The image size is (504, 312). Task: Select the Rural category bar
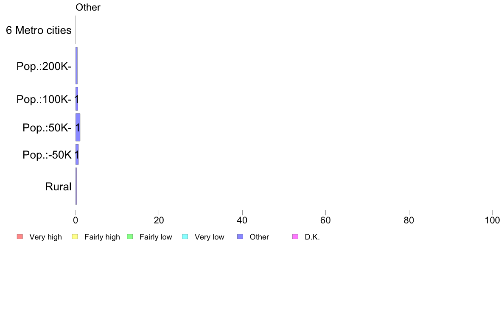coord(76,186)
